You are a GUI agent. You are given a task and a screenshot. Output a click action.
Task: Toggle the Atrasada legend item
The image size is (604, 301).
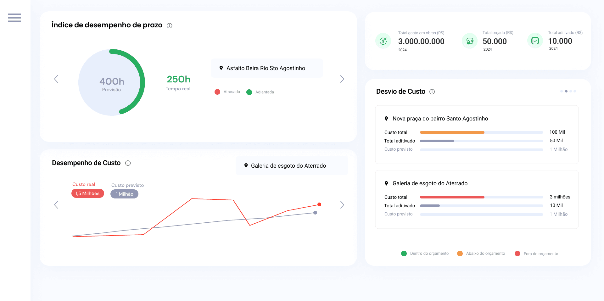227,92
